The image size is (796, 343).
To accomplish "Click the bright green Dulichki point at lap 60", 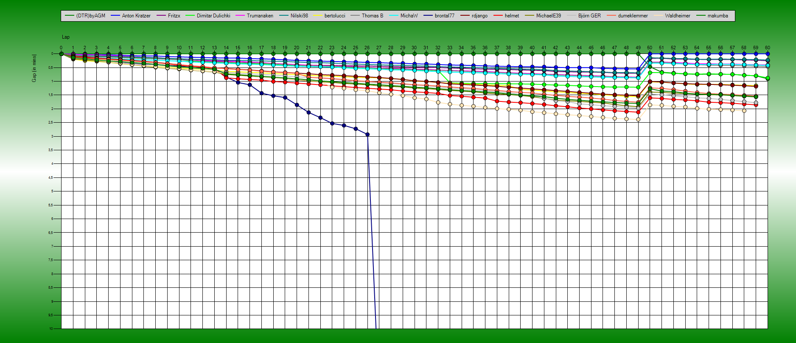I will click(x=768, y=78).
